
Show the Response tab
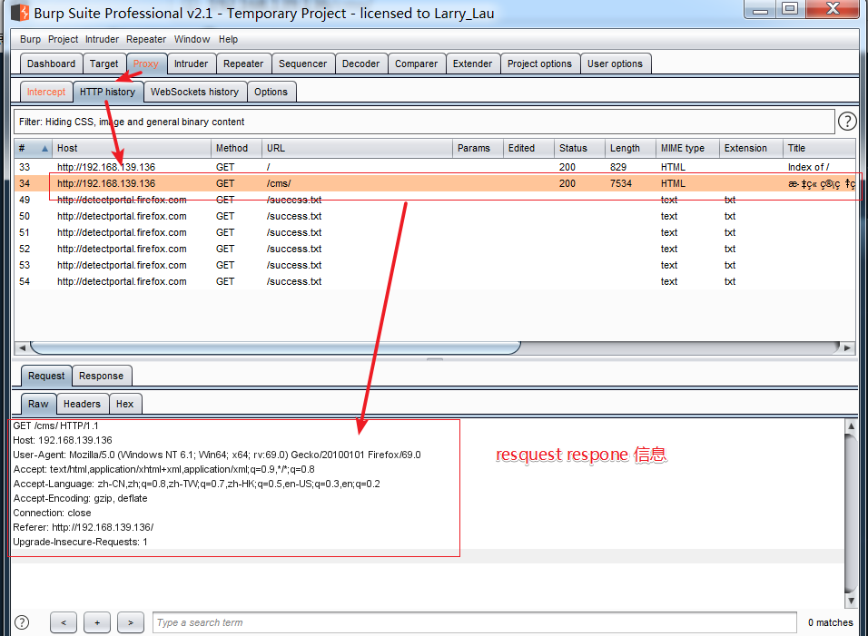click(x=102, y=377)
